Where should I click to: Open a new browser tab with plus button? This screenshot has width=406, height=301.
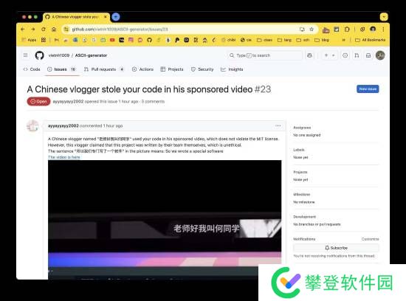point(116,17)
